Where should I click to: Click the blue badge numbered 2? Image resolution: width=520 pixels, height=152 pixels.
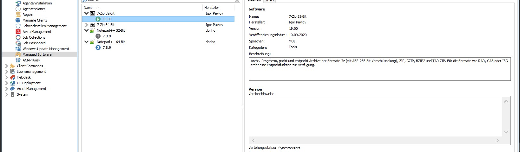click(98, 47)
